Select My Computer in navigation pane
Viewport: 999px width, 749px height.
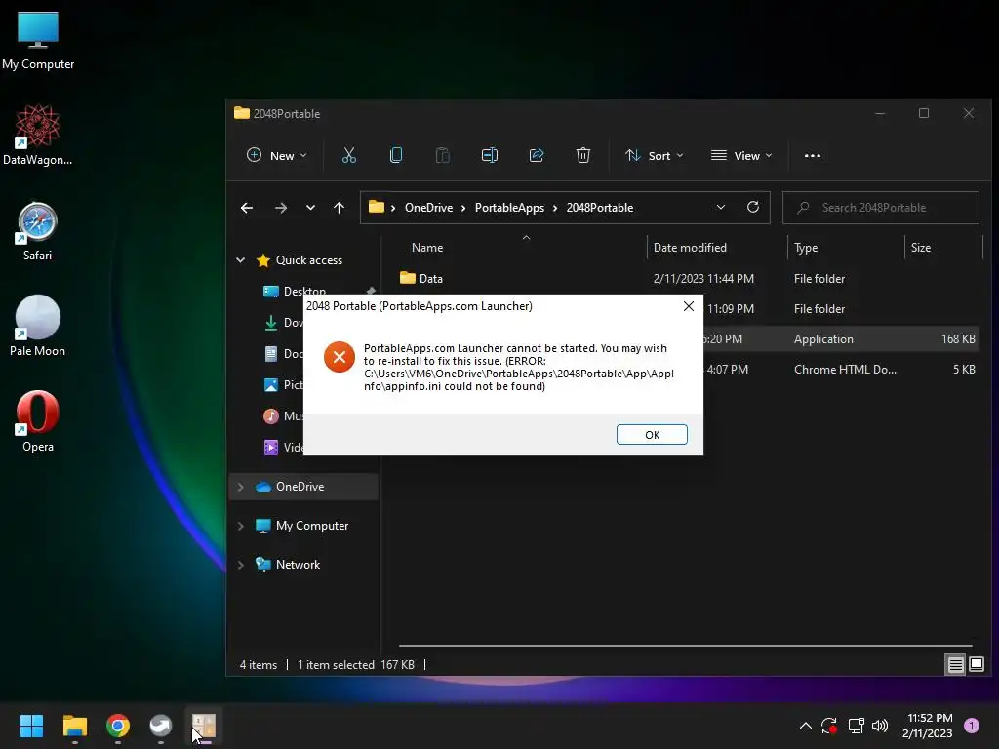[312, 526]
